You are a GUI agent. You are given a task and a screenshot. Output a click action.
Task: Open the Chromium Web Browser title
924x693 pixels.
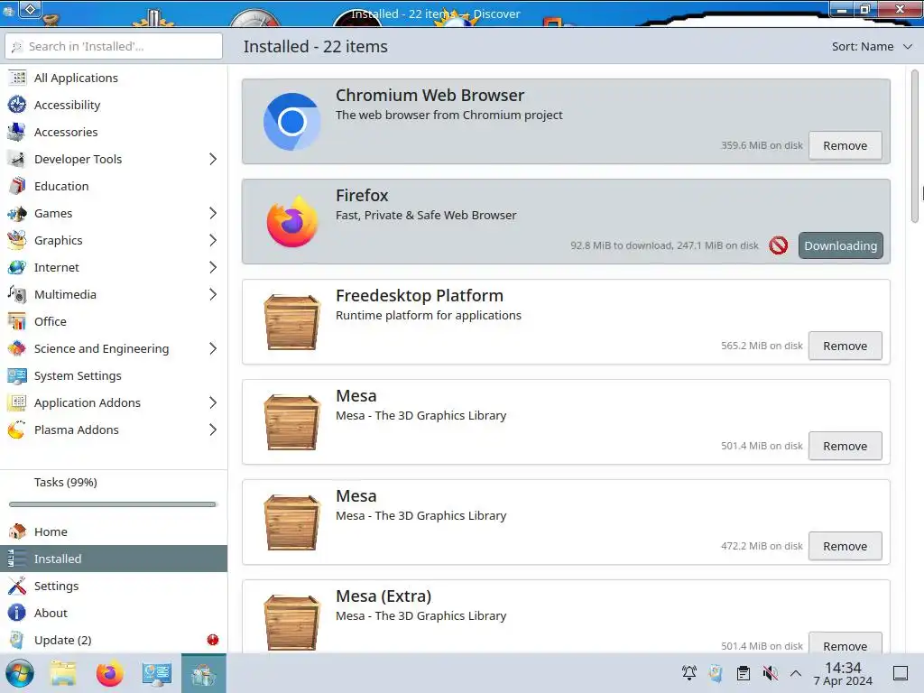point(430,95)
